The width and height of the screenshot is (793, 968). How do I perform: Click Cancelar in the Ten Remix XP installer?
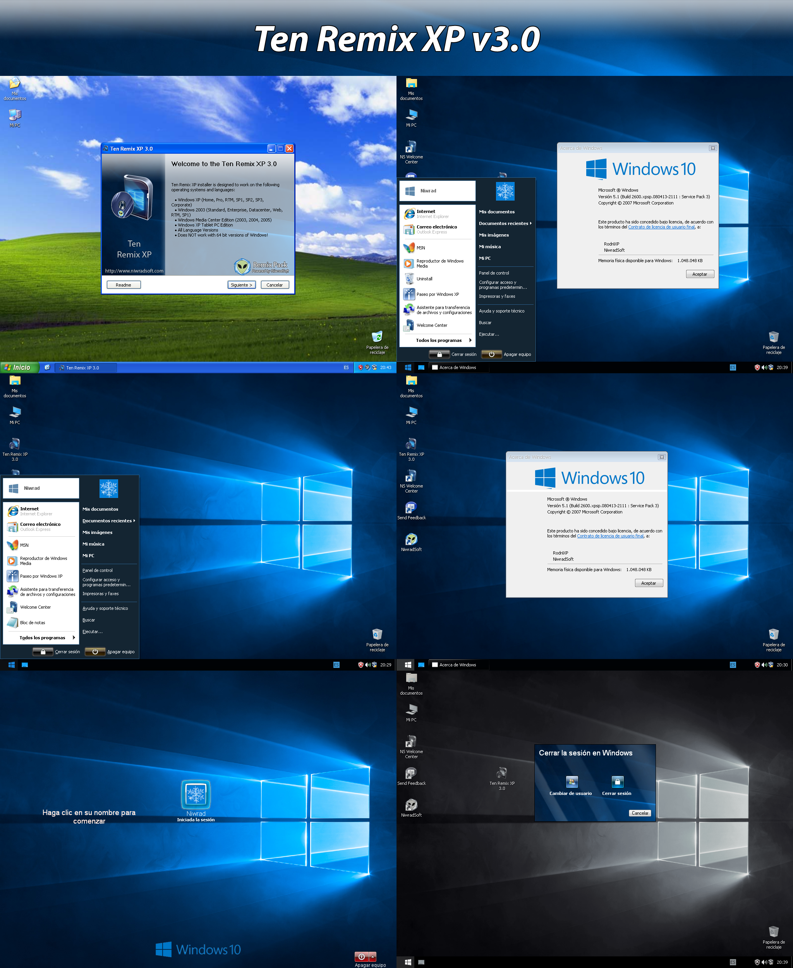click(275, 285)
